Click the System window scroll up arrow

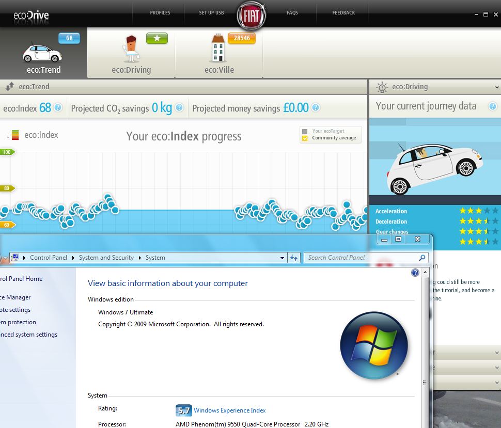coord(425,273)
